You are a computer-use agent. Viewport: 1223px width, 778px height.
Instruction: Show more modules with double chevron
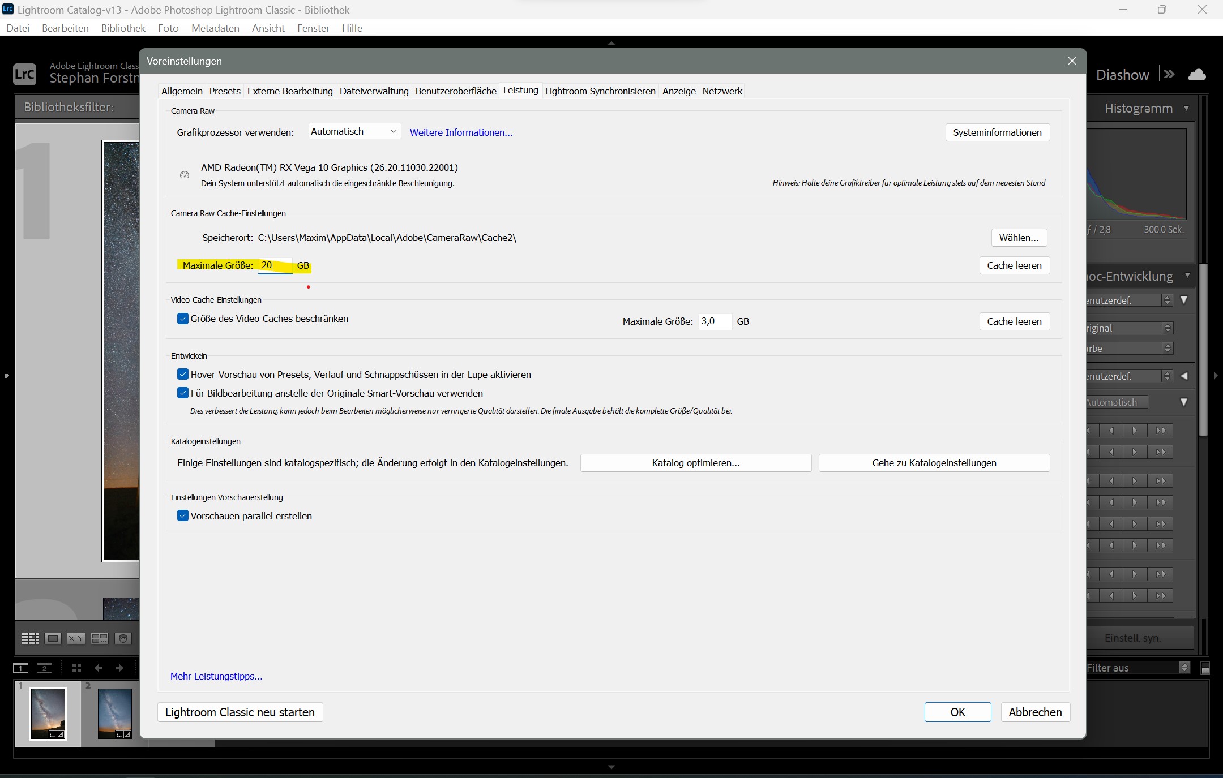coord(1169,74)
